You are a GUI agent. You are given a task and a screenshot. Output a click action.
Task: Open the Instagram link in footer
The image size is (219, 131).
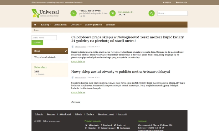(x=125, y=128)
